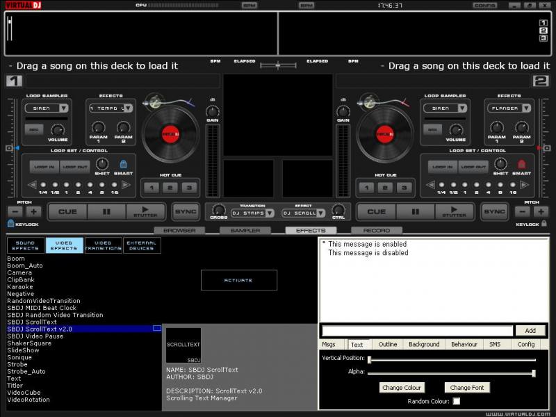This screenshot has width=556, height=417.
Task: Switch to Outline tab in ScrollText
Action: coord(388,344)
